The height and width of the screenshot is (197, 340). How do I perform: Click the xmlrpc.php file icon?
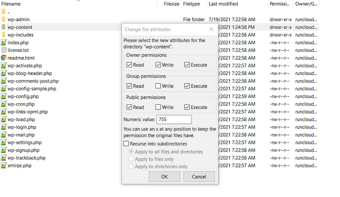[3, 165]
